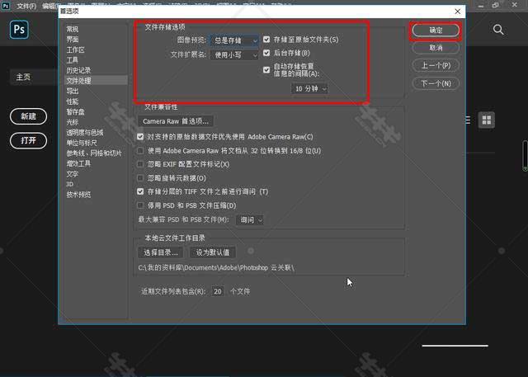The image size is (528, 377).
Task: Uncheck prefer Adobe Camera Raw checkbox
Action: pyautogui.click(x=140, y=137)
